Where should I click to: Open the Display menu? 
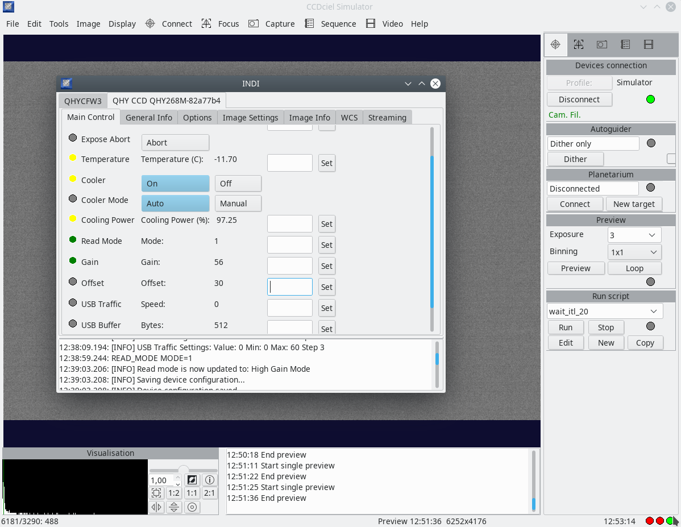click(x=122, y=24)
